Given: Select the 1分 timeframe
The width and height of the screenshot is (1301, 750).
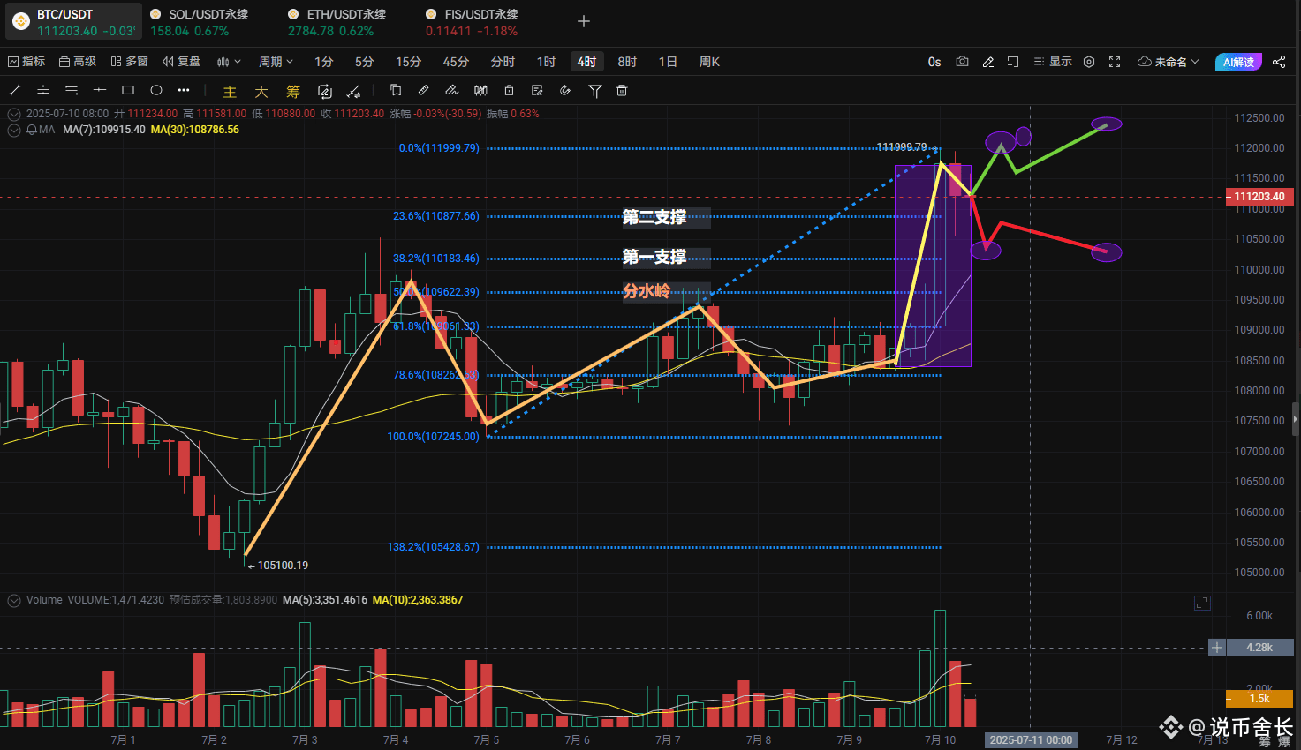Looking at the screenshot, I should click(324, 62).
